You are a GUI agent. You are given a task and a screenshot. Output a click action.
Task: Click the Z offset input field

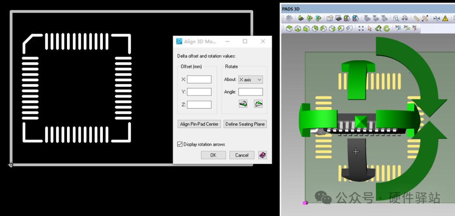[199, 105]
